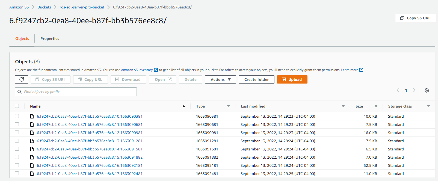Image resolution: width=438 pixels, height=181 pixels.
Task: Open Amazon S3 inventory link
Action: pos(137,70)
